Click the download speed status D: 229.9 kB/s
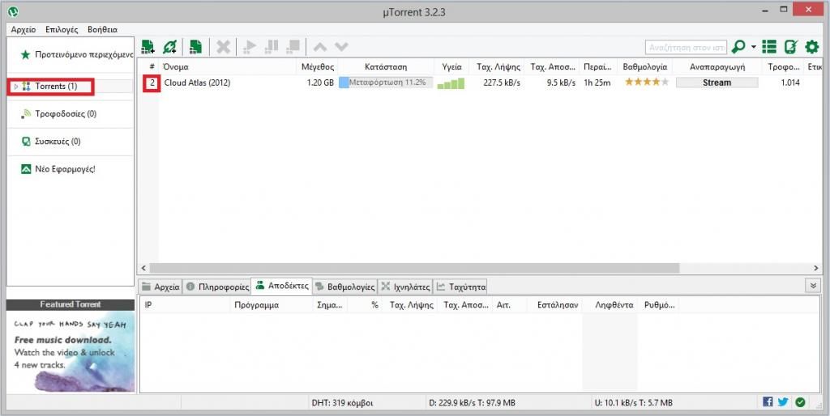 tap(472, 403)
